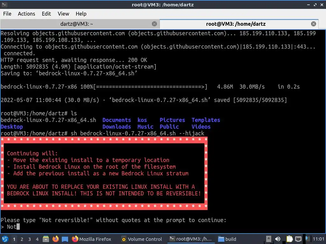Switch to workspace 4

(37, 239)
